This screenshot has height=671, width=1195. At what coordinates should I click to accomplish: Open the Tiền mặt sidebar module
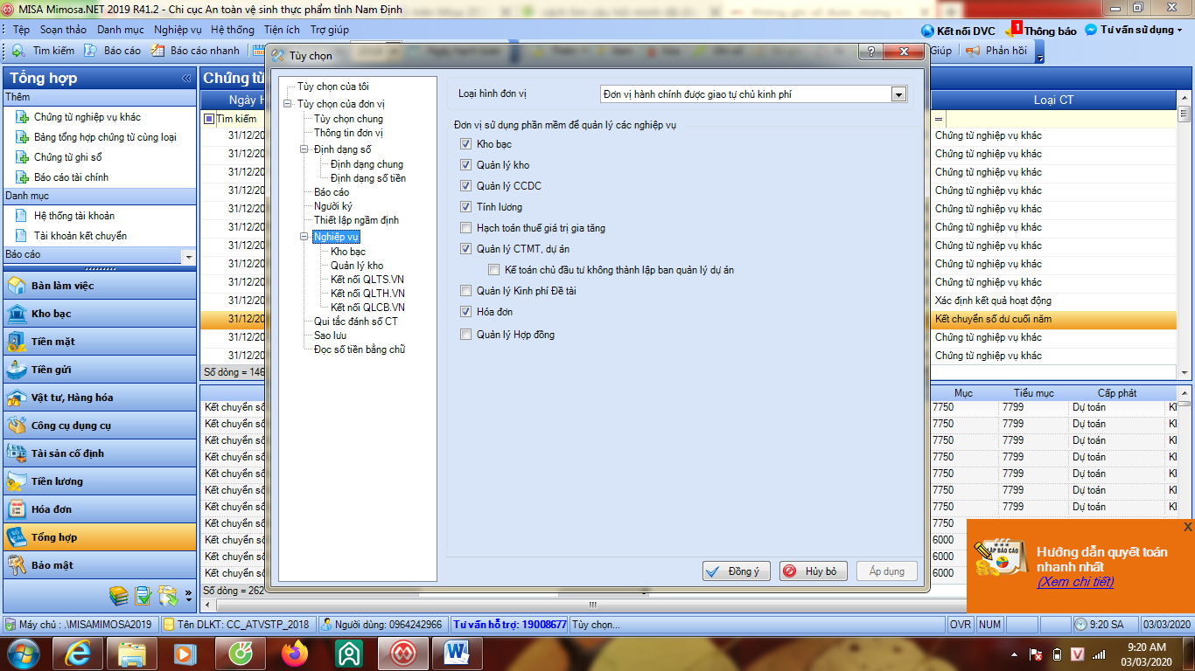52,342
